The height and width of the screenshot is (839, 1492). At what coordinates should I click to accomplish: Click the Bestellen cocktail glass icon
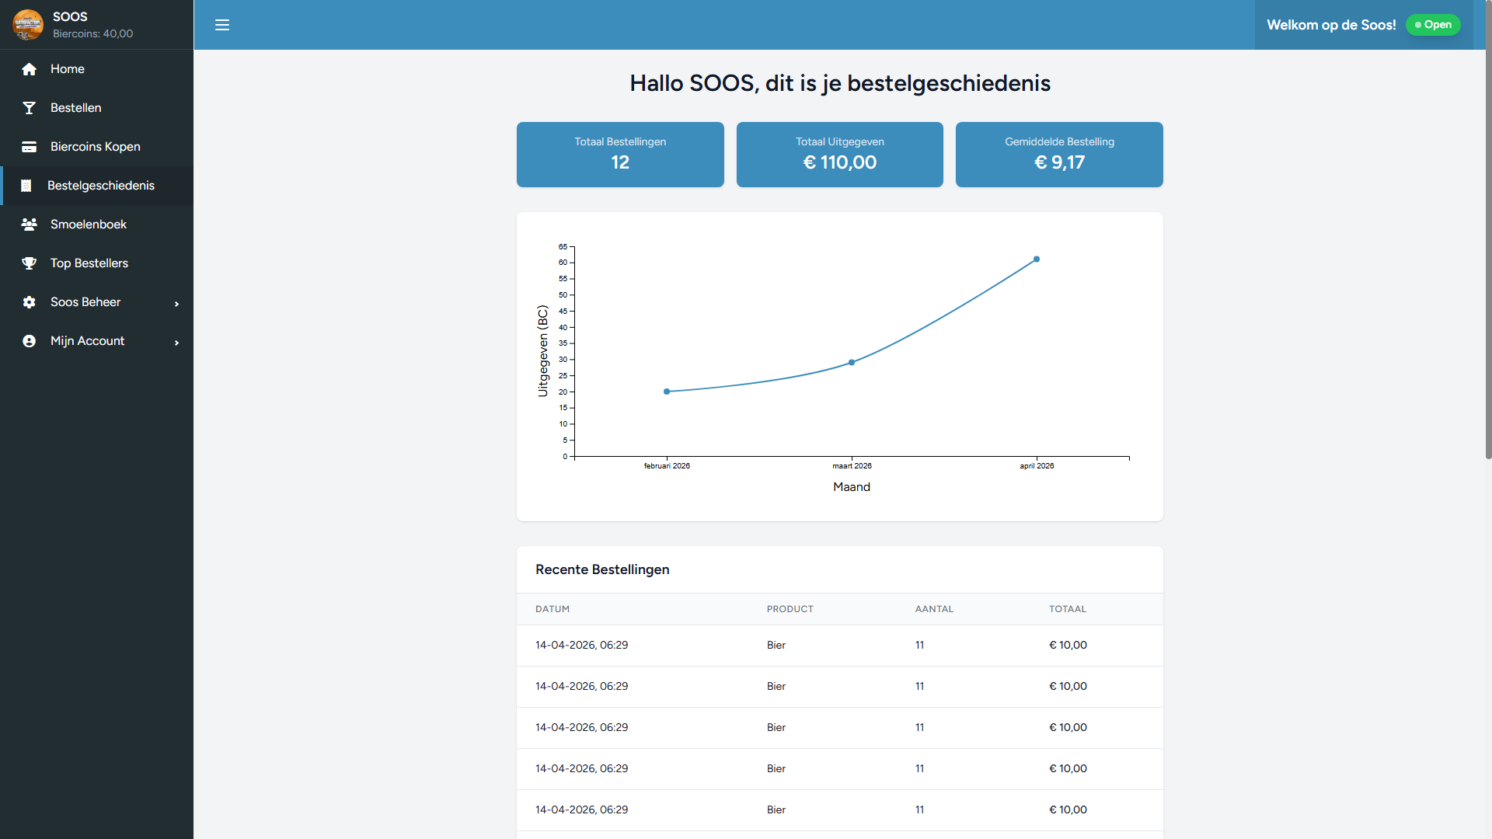click(x=30, y=108)
